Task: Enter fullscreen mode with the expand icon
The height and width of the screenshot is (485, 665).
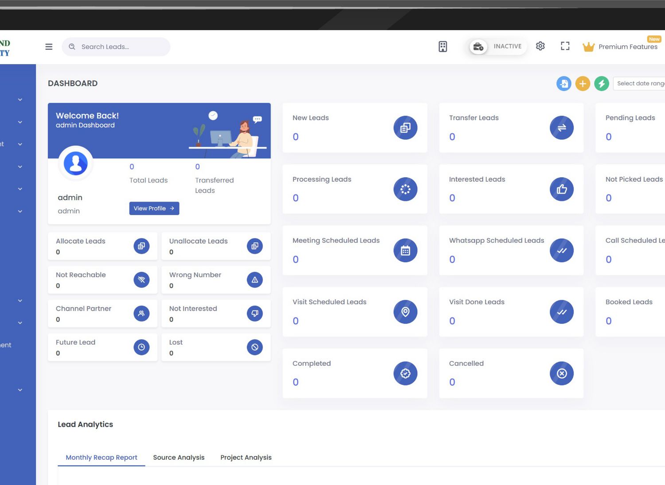Action: [x=565, y=46]
